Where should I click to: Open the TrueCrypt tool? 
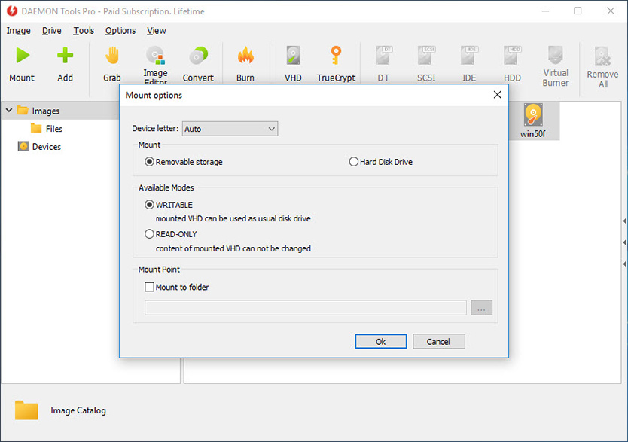coord(336,56)
